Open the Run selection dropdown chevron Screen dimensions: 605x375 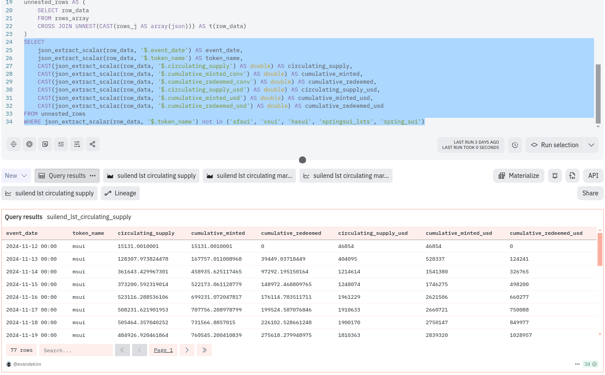point(591,145)
